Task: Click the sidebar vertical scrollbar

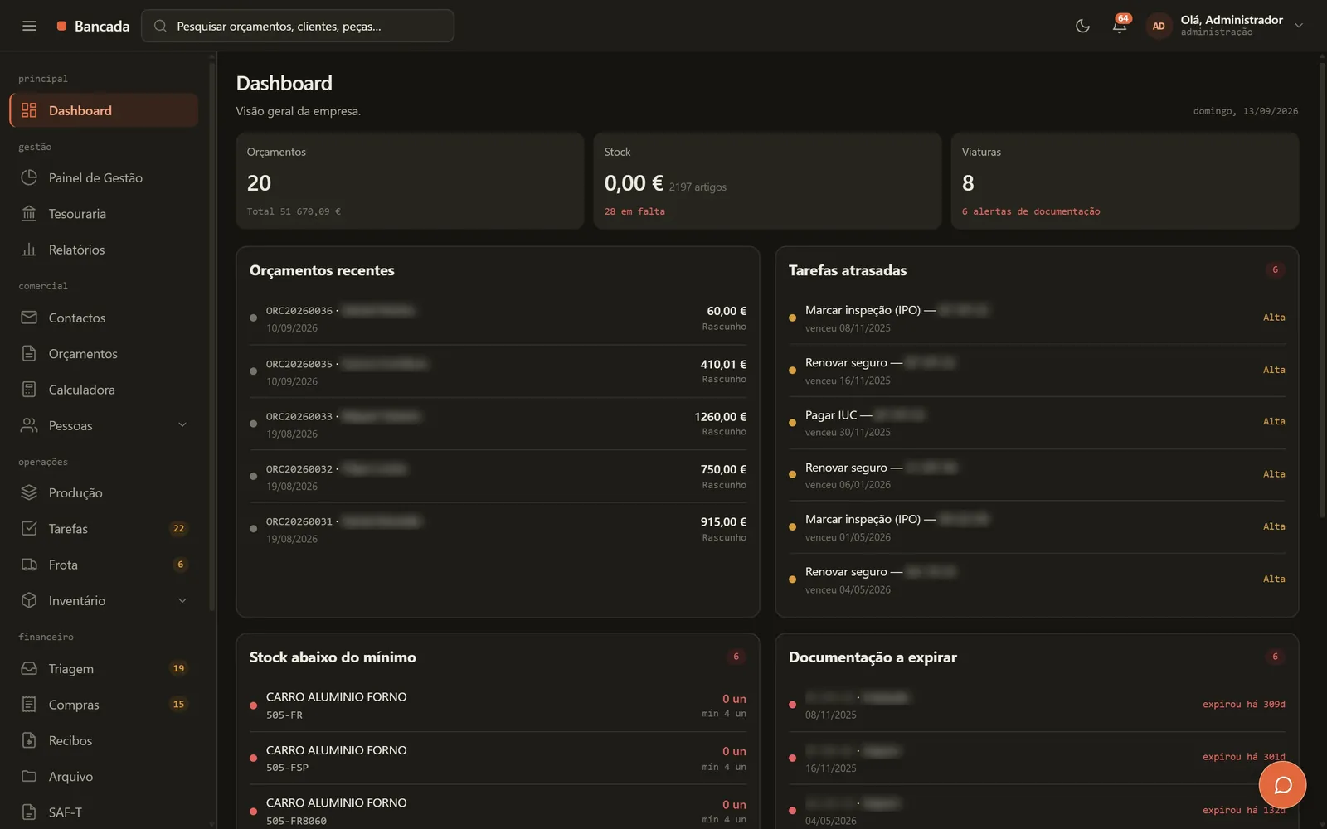Action: [211, 336]
